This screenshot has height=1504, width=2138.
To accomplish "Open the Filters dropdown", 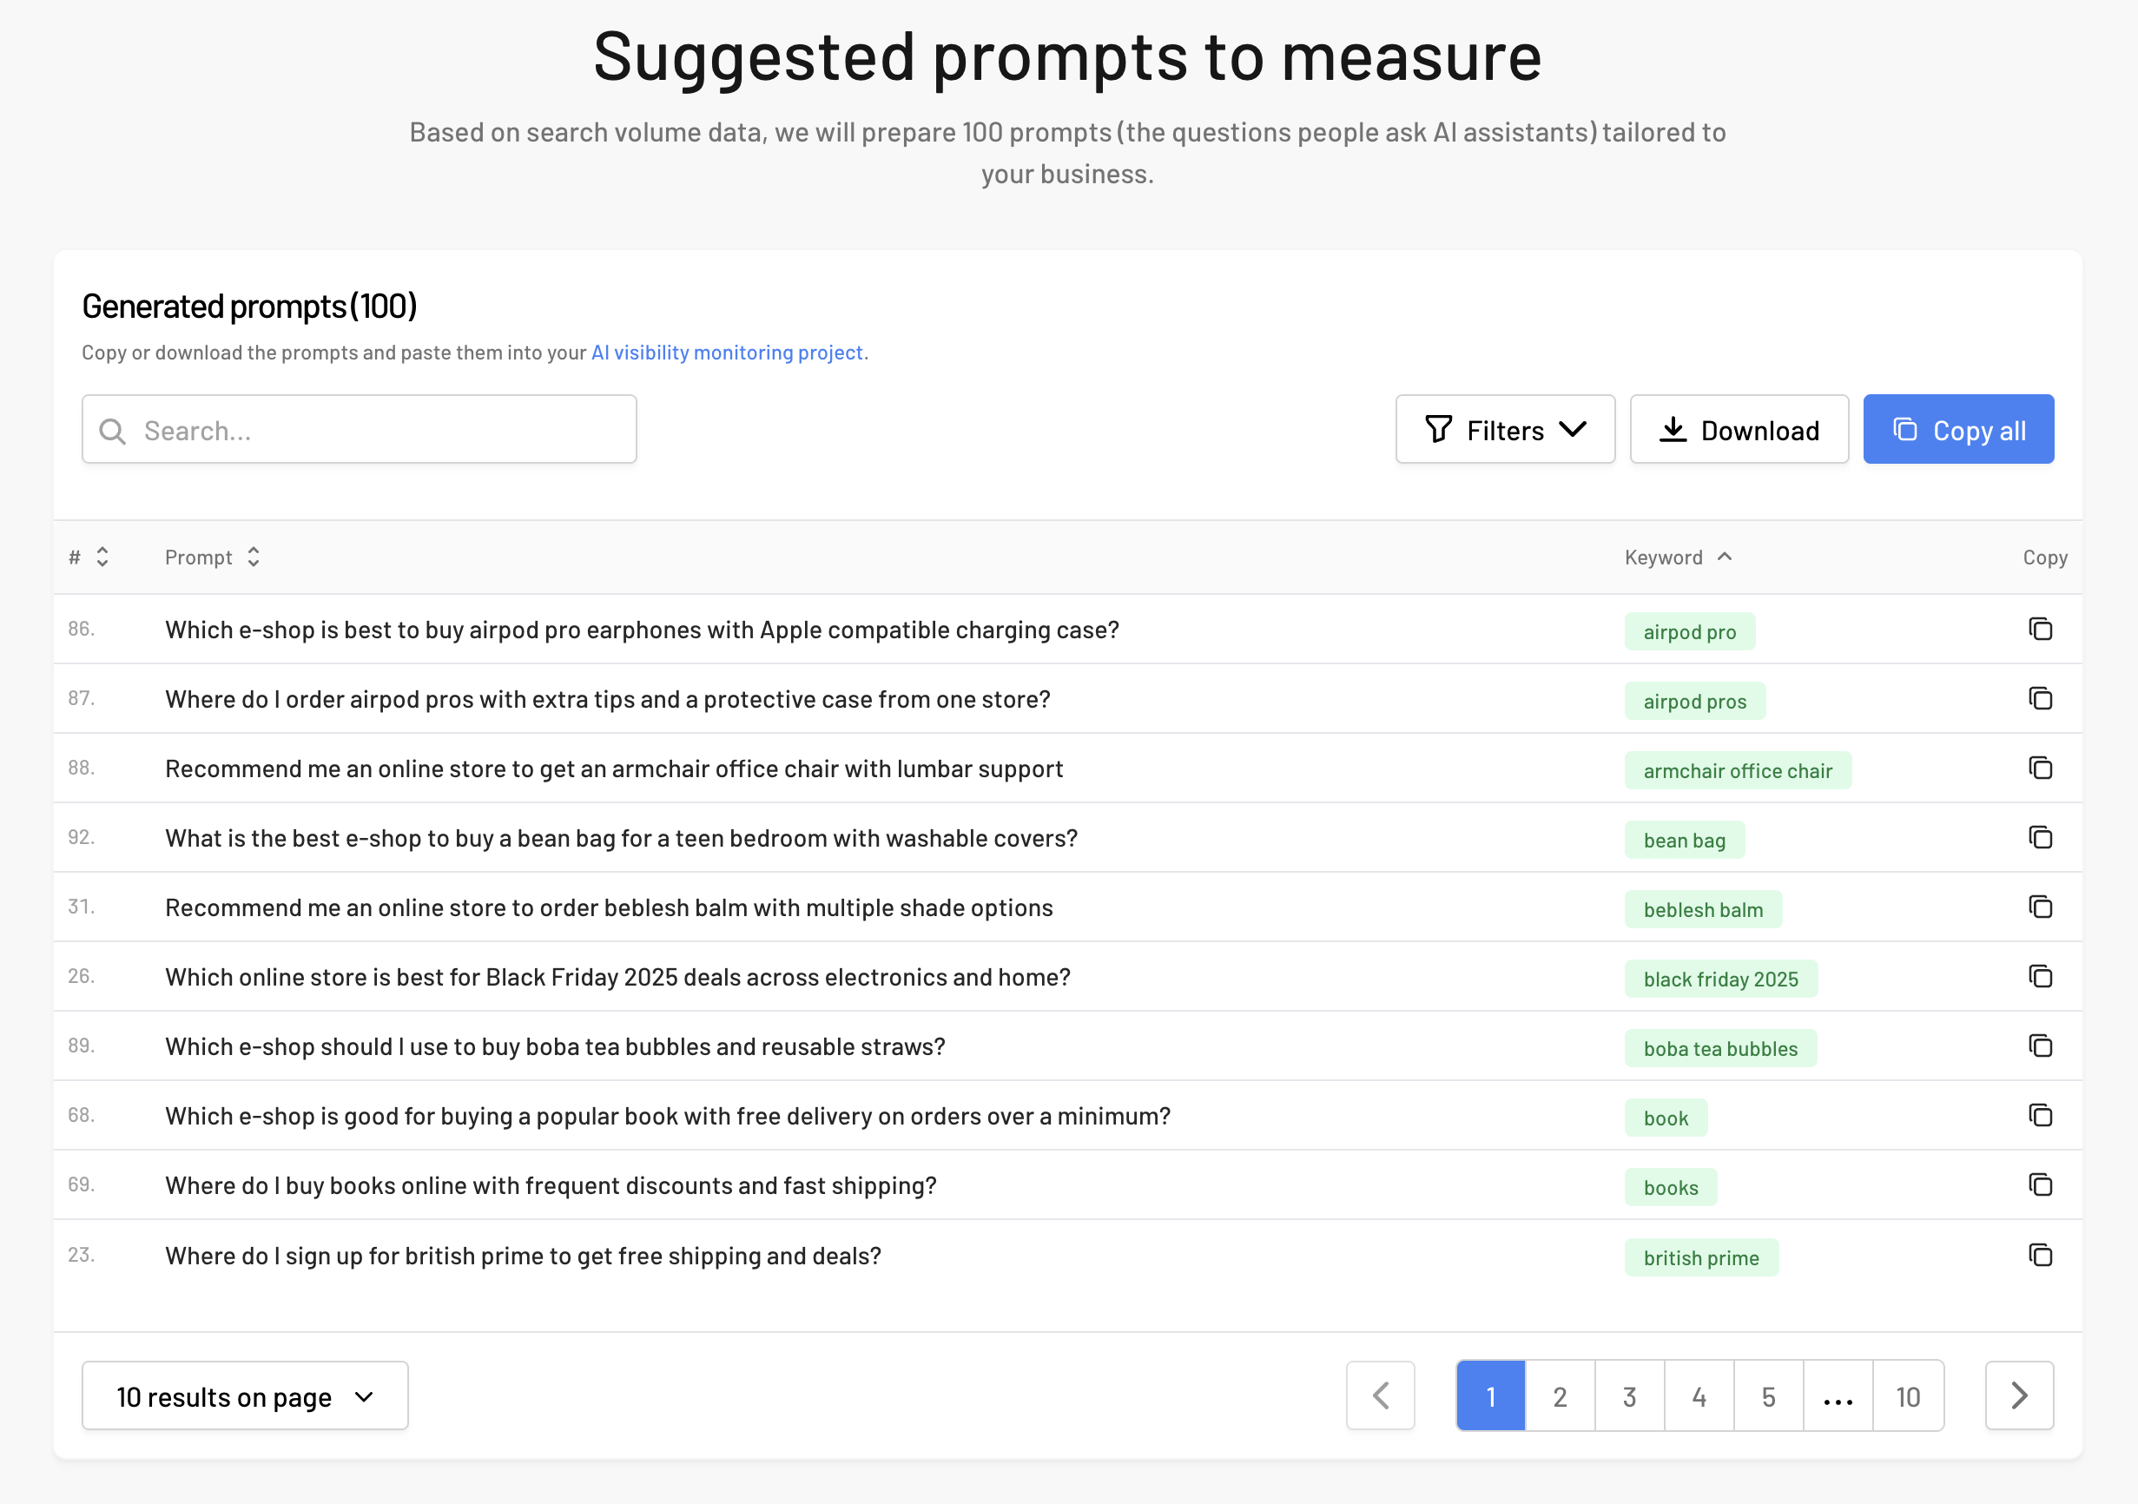I will click(x=1505, y=429).
